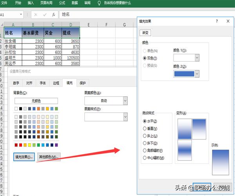Select 中心辐射 from-center shading style
Screen dimensions: 235x196
[x=145, y=158]
